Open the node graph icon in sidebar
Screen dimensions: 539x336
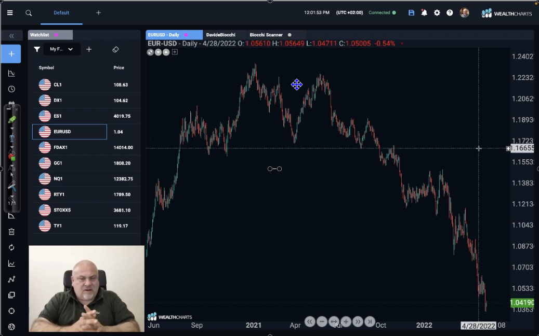(x=11, y=279)
